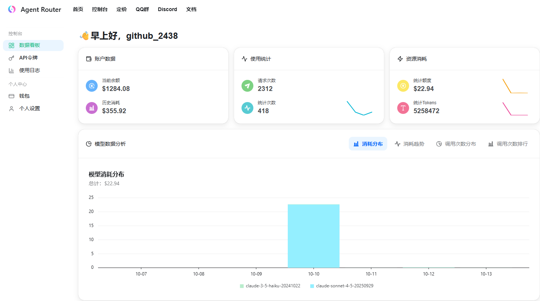
Task: Switch to the 消耗分布 tab
Action: tap(368, 144)
